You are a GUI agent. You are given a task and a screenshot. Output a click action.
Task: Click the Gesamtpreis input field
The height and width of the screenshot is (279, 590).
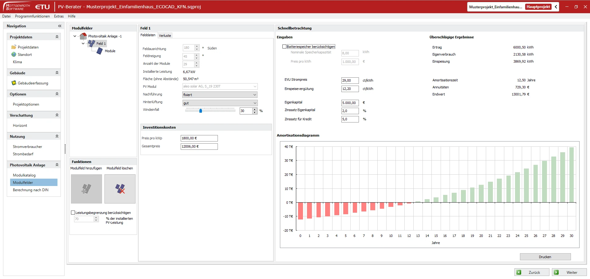point(199,146)
